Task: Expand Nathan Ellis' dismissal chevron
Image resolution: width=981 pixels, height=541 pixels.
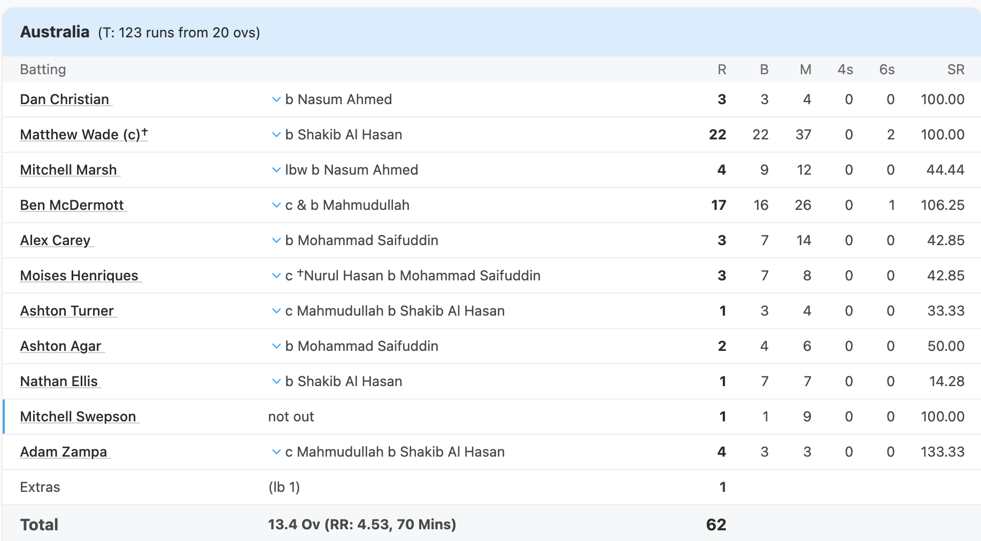Action: (x=276, y=381)
